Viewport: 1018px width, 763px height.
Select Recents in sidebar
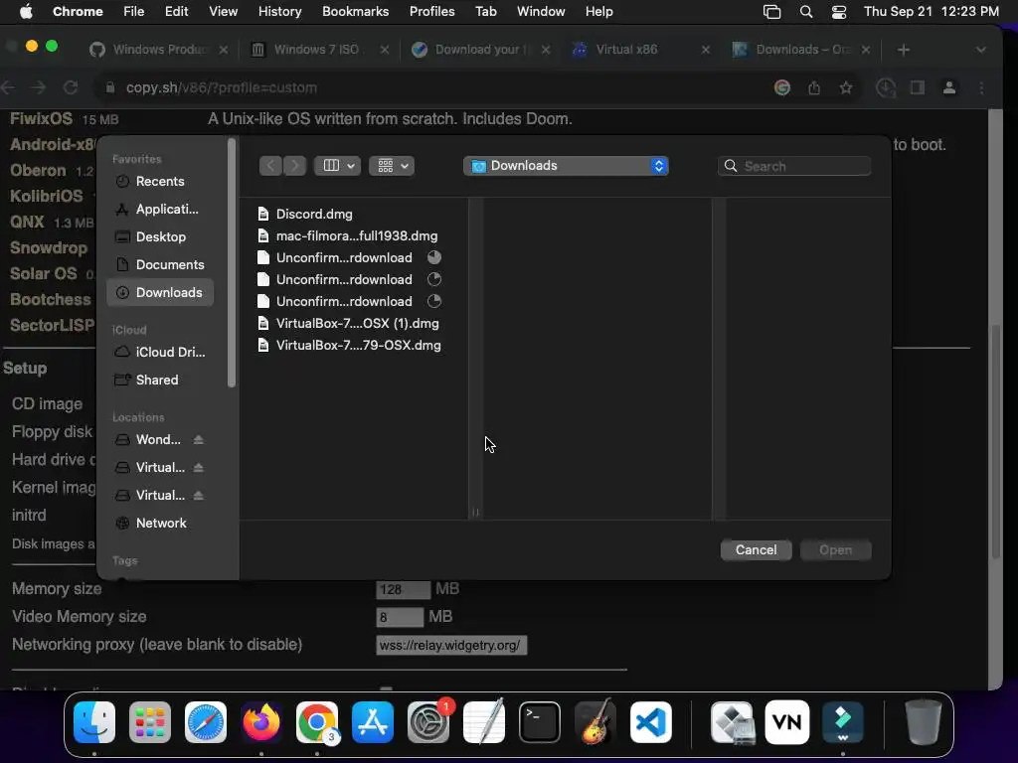click(160, 182)
